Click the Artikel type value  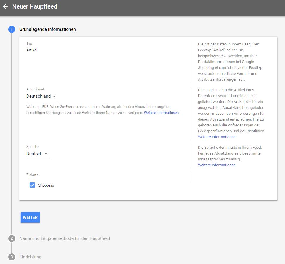click(32, 50)
